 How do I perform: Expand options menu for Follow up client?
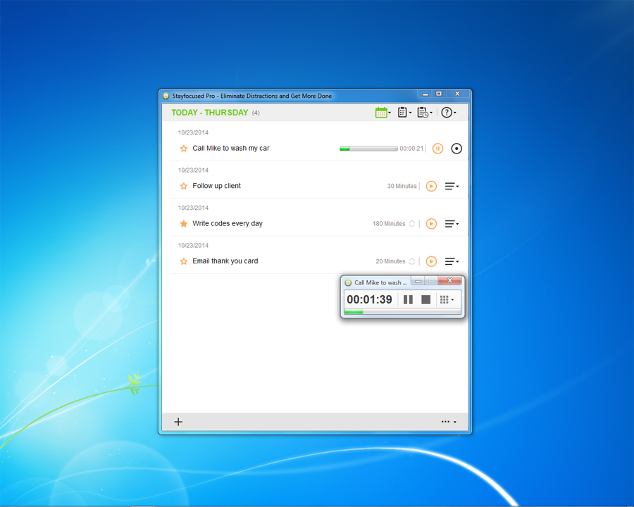(452, 186)
